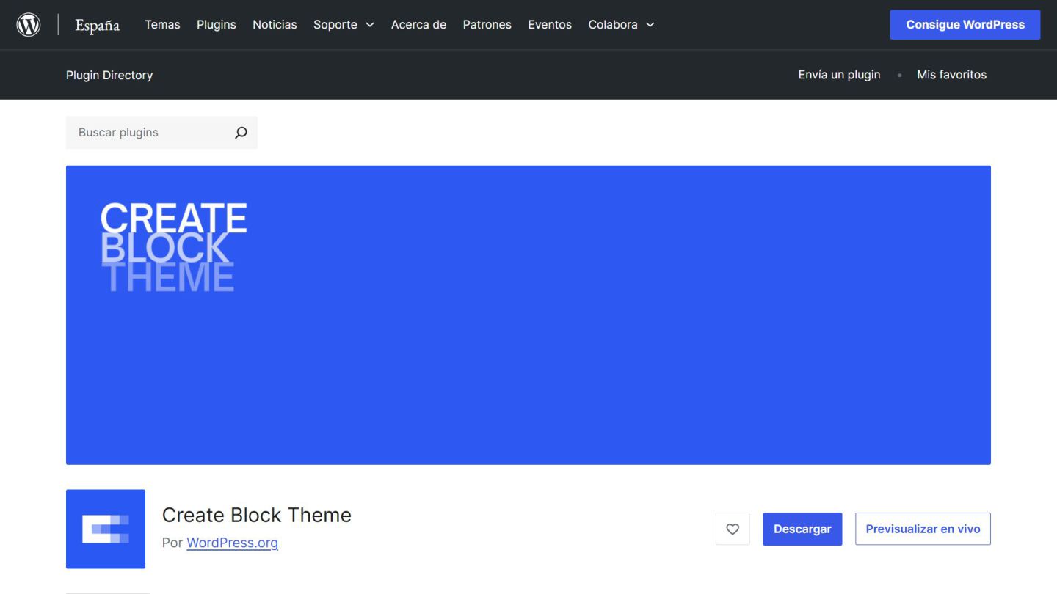Image resolution: width=1057 pixels, height=594 pixels.
Task: Open the Noticias menu item
Action: coord(275,24)
